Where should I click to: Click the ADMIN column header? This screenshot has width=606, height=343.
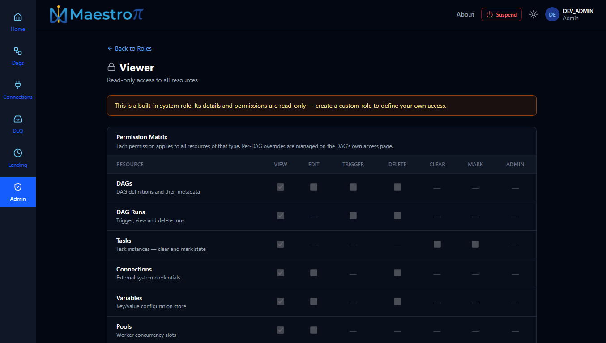tap(515, 165)
